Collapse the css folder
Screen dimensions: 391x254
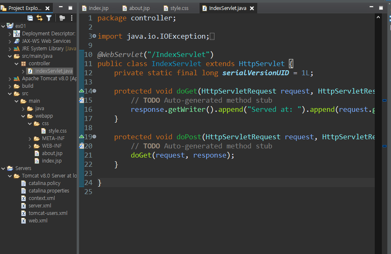click(30, 123)
